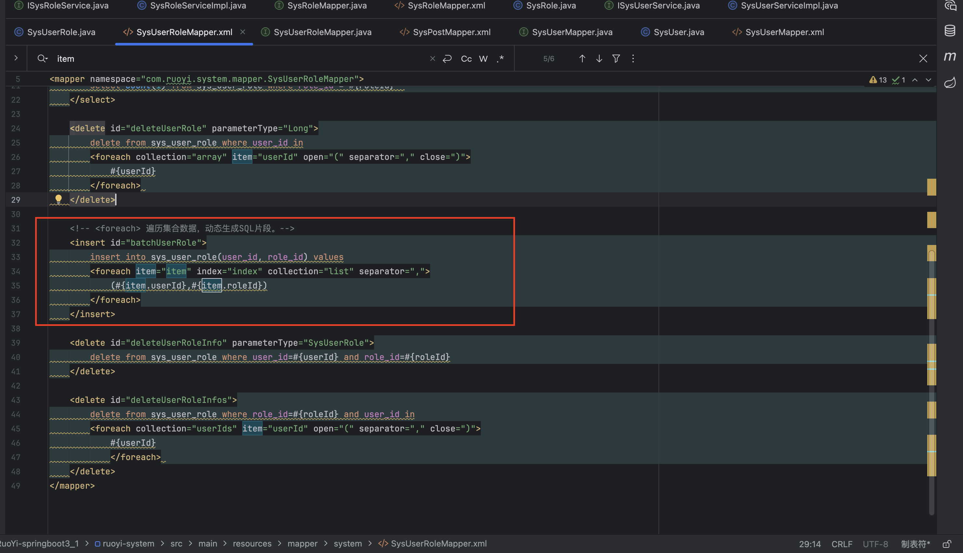The height and width of the screenshot is (553, 963).
Task: Expand the replace field chevron
Action: coord(16,58)
